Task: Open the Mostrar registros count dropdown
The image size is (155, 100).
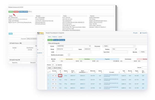Action: click(x=54, y=65)
